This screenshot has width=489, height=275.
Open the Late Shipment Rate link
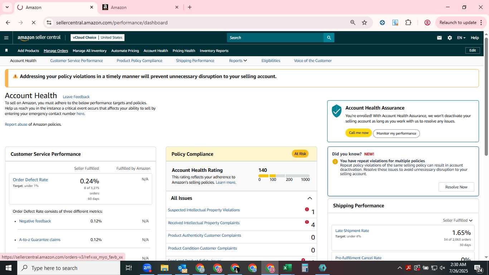tap(352, 231)
